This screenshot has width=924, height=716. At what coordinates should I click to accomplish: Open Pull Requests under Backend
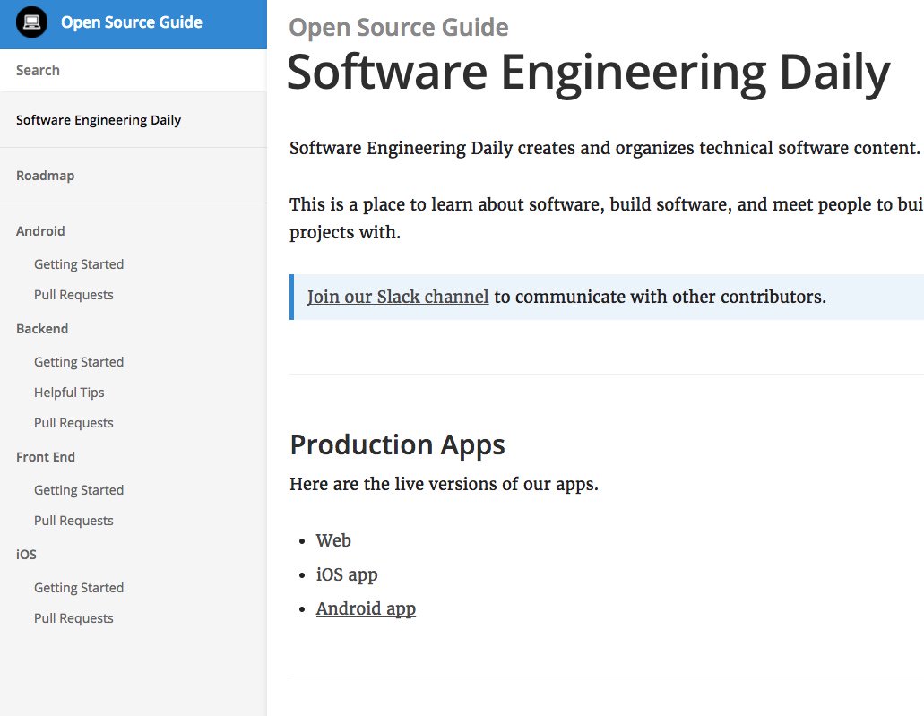[x=73, y=423]
